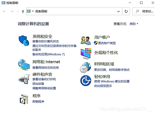The height and width of the screenshot is (114, 155).
Task: Click the title bar control panel icon
Action: point(4,3)
